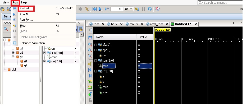Click the yellow cursor-arrow toolbar icon
This screenshot has height=111, width=251.
(x=86, y=9)
